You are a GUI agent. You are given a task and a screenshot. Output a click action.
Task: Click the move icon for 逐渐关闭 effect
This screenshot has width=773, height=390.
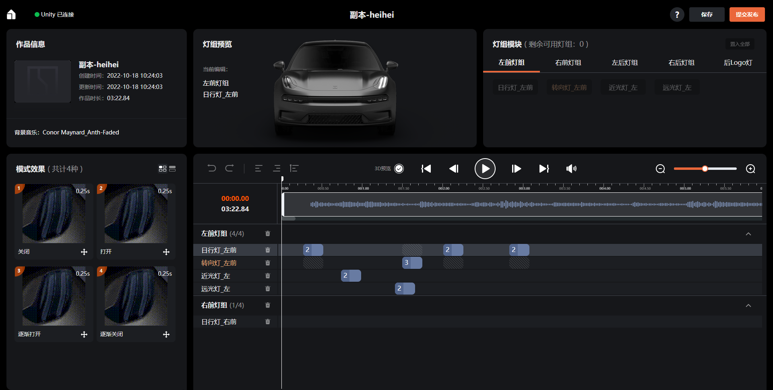tap(166, 334)
